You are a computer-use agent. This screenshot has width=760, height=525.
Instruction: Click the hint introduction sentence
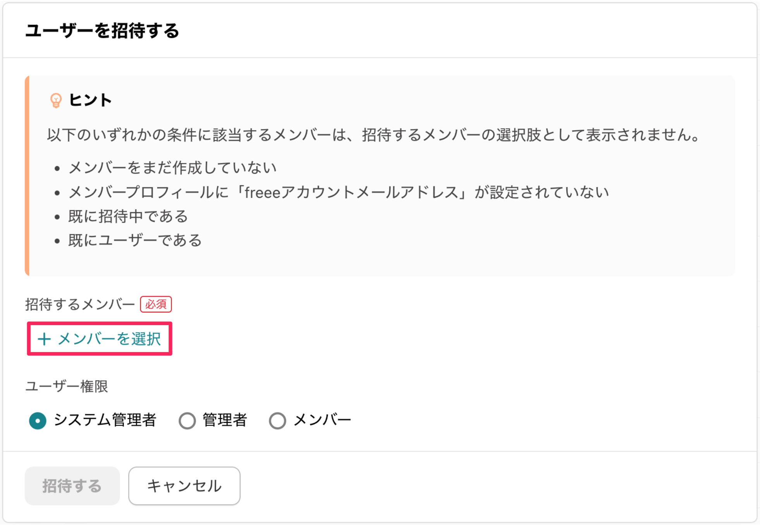374,135
